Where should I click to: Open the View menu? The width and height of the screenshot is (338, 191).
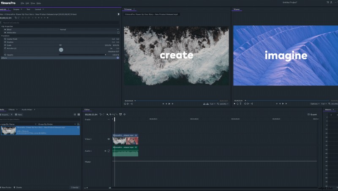33,3
